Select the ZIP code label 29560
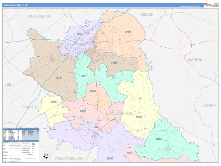221x166 pixels. coord(110,158)
